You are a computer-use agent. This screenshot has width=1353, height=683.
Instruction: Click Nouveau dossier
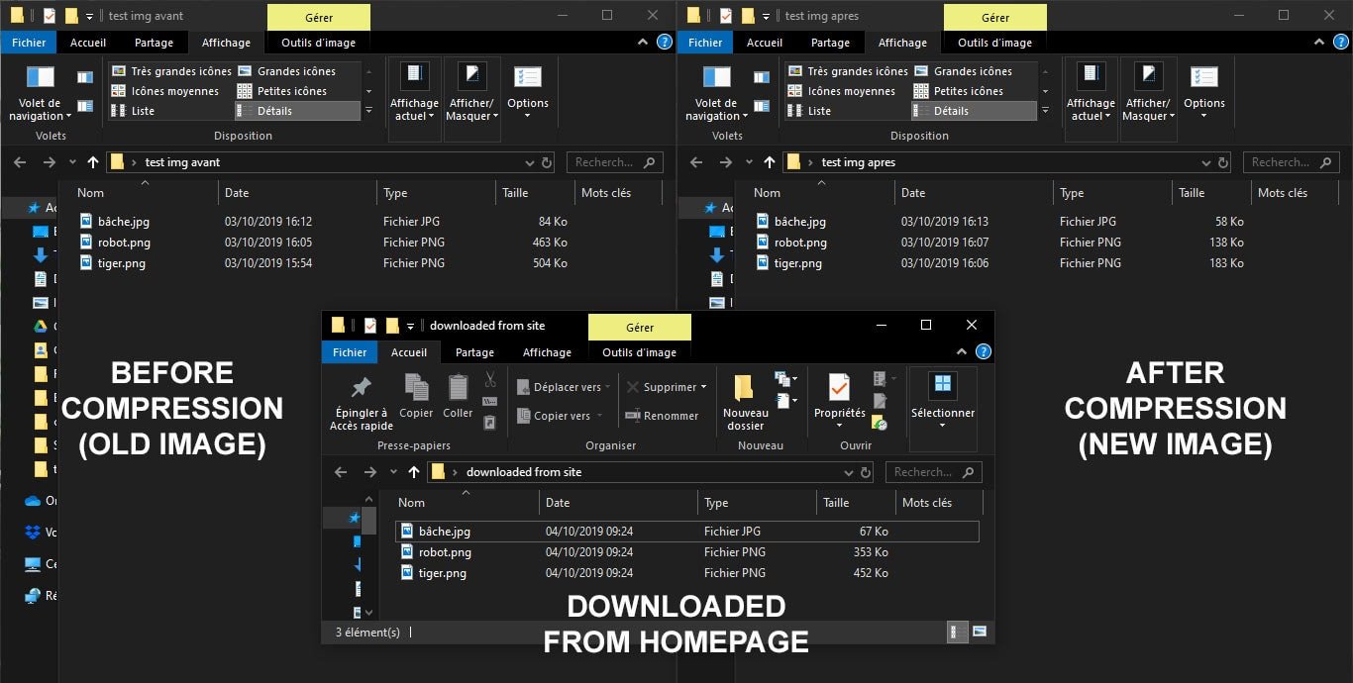(745, 402)
